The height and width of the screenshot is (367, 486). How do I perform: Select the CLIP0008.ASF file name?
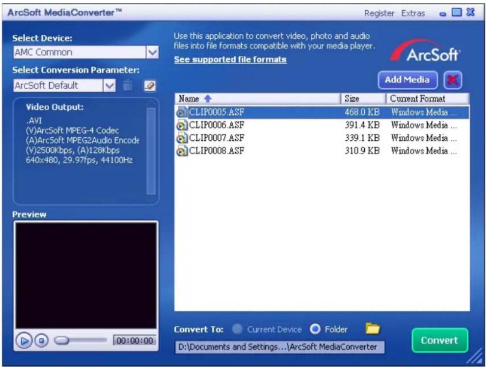tap(216, 150)
